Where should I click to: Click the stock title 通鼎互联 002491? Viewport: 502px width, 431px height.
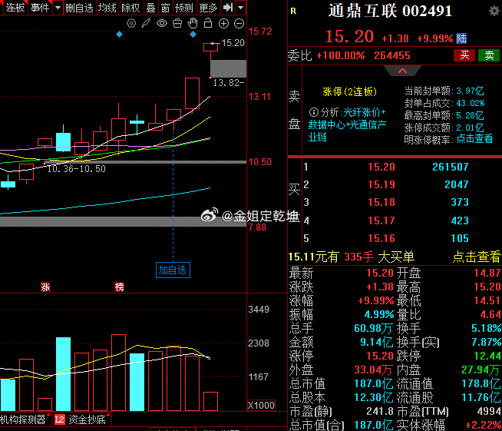[390, 12]
